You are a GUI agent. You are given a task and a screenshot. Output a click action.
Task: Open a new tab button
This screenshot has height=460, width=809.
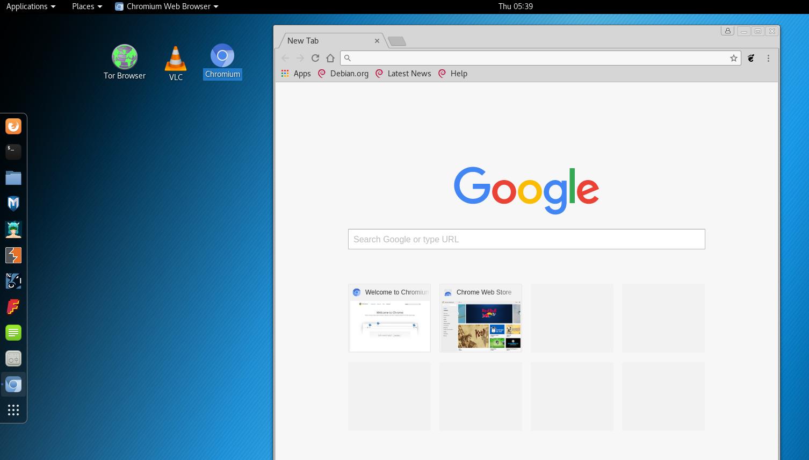point(397,41)
